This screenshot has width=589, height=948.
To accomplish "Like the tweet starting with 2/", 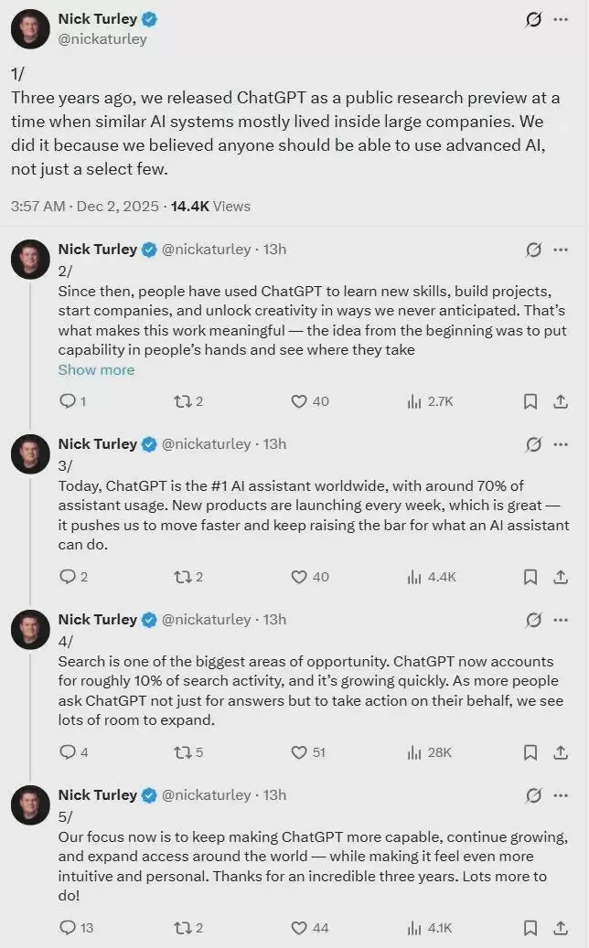I will pos(298,401).
